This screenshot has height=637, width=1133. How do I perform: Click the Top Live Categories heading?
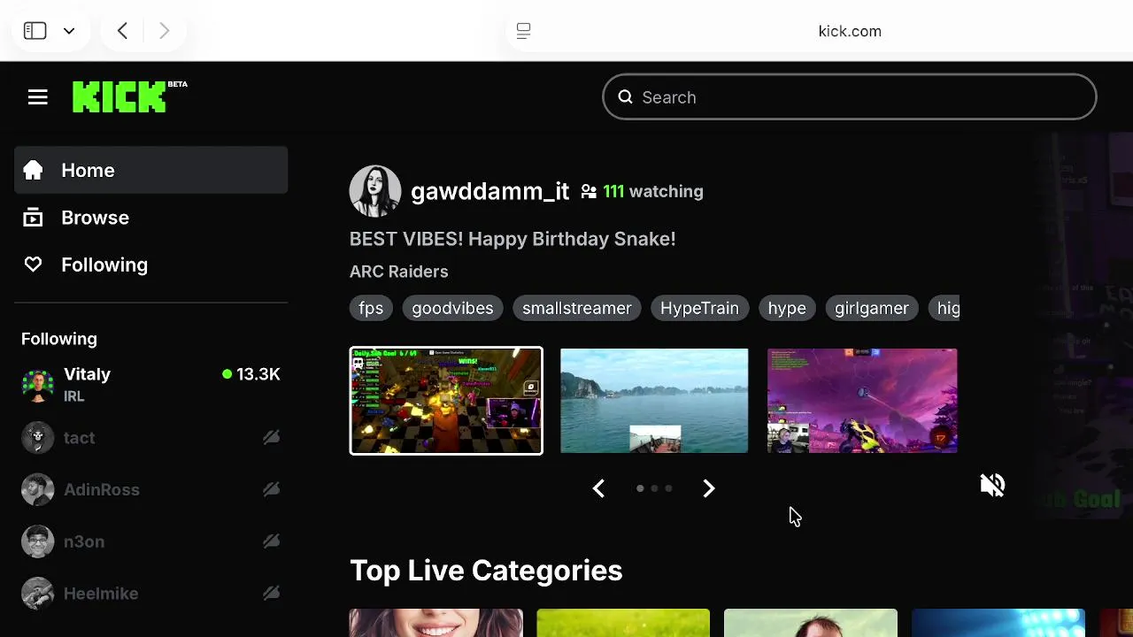486,571
